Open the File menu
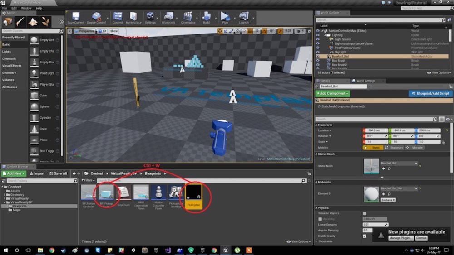The width and height of the screenshot is (454, 255). 5,8
